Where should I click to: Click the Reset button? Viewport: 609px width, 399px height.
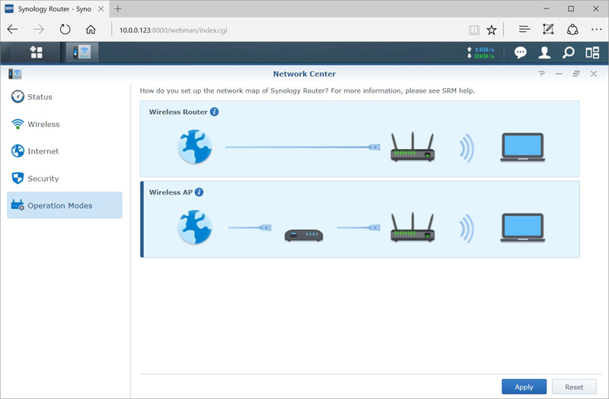coord(574,387)
